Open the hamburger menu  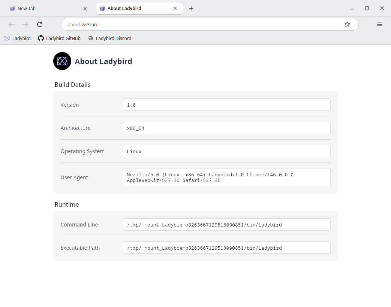pyautogui.click(x=379, y=24)
